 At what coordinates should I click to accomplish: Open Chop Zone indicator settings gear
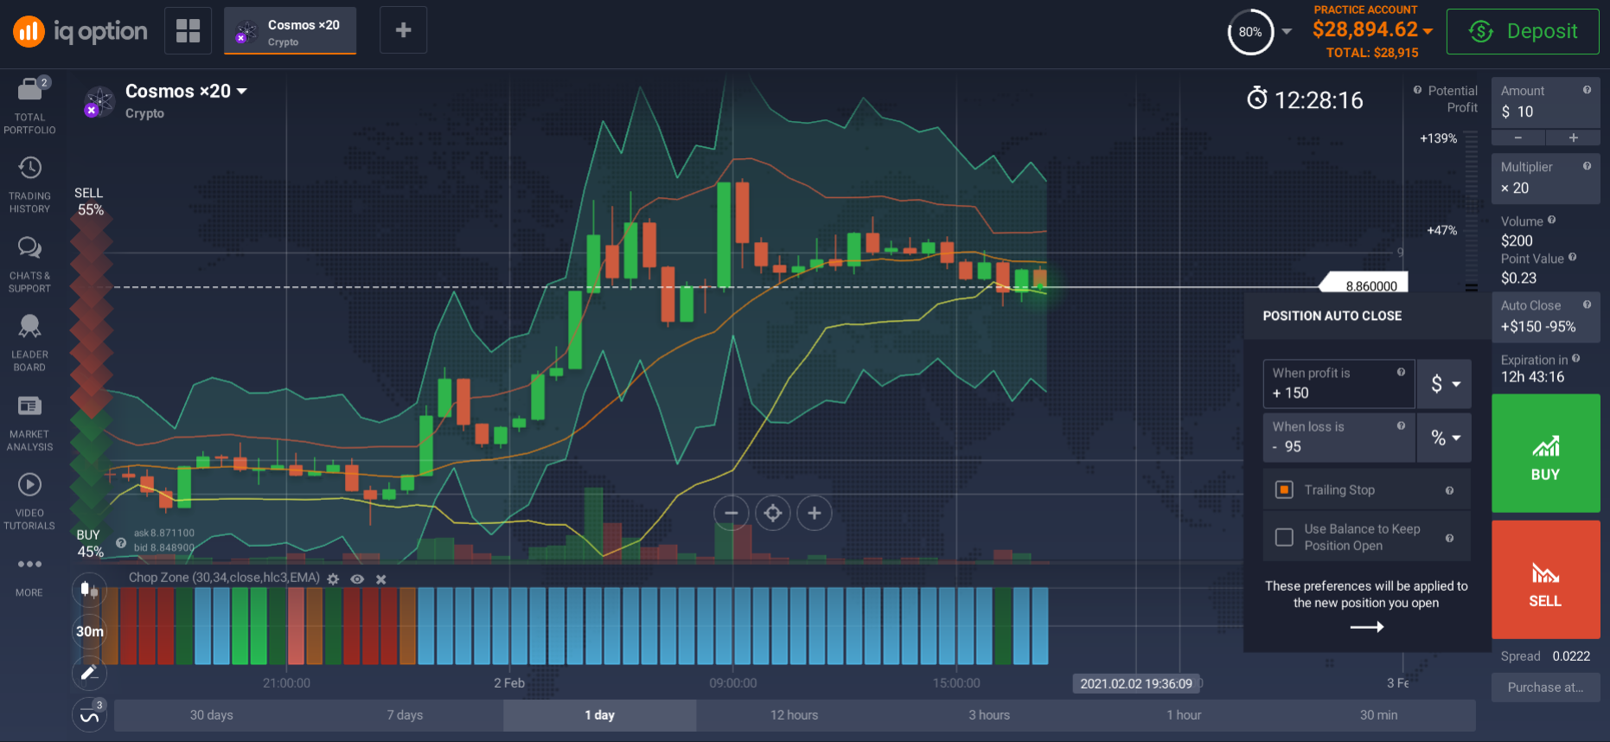click(333, 579)
